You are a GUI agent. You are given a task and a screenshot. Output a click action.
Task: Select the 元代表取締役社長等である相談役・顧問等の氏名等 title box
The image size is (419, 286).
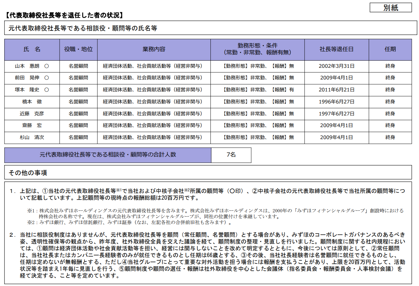pos(83,28)
